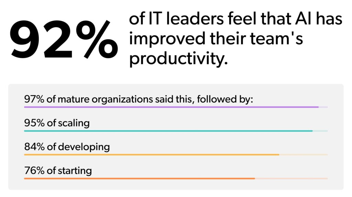Click the unfilled end of the purple bar
The image size is (352, 197).
(x=323, y=107)
